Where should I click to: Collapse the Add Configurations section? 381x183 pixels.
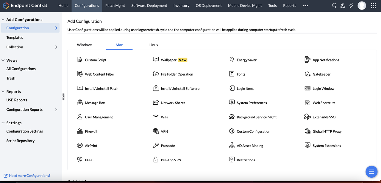tap(3, 20)
